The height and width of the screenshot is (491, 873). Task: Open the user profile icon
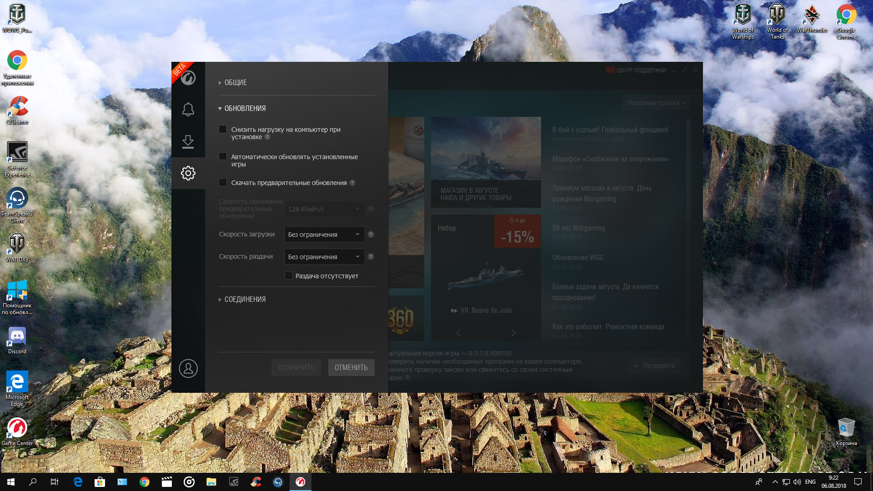[x=188, y=368]
